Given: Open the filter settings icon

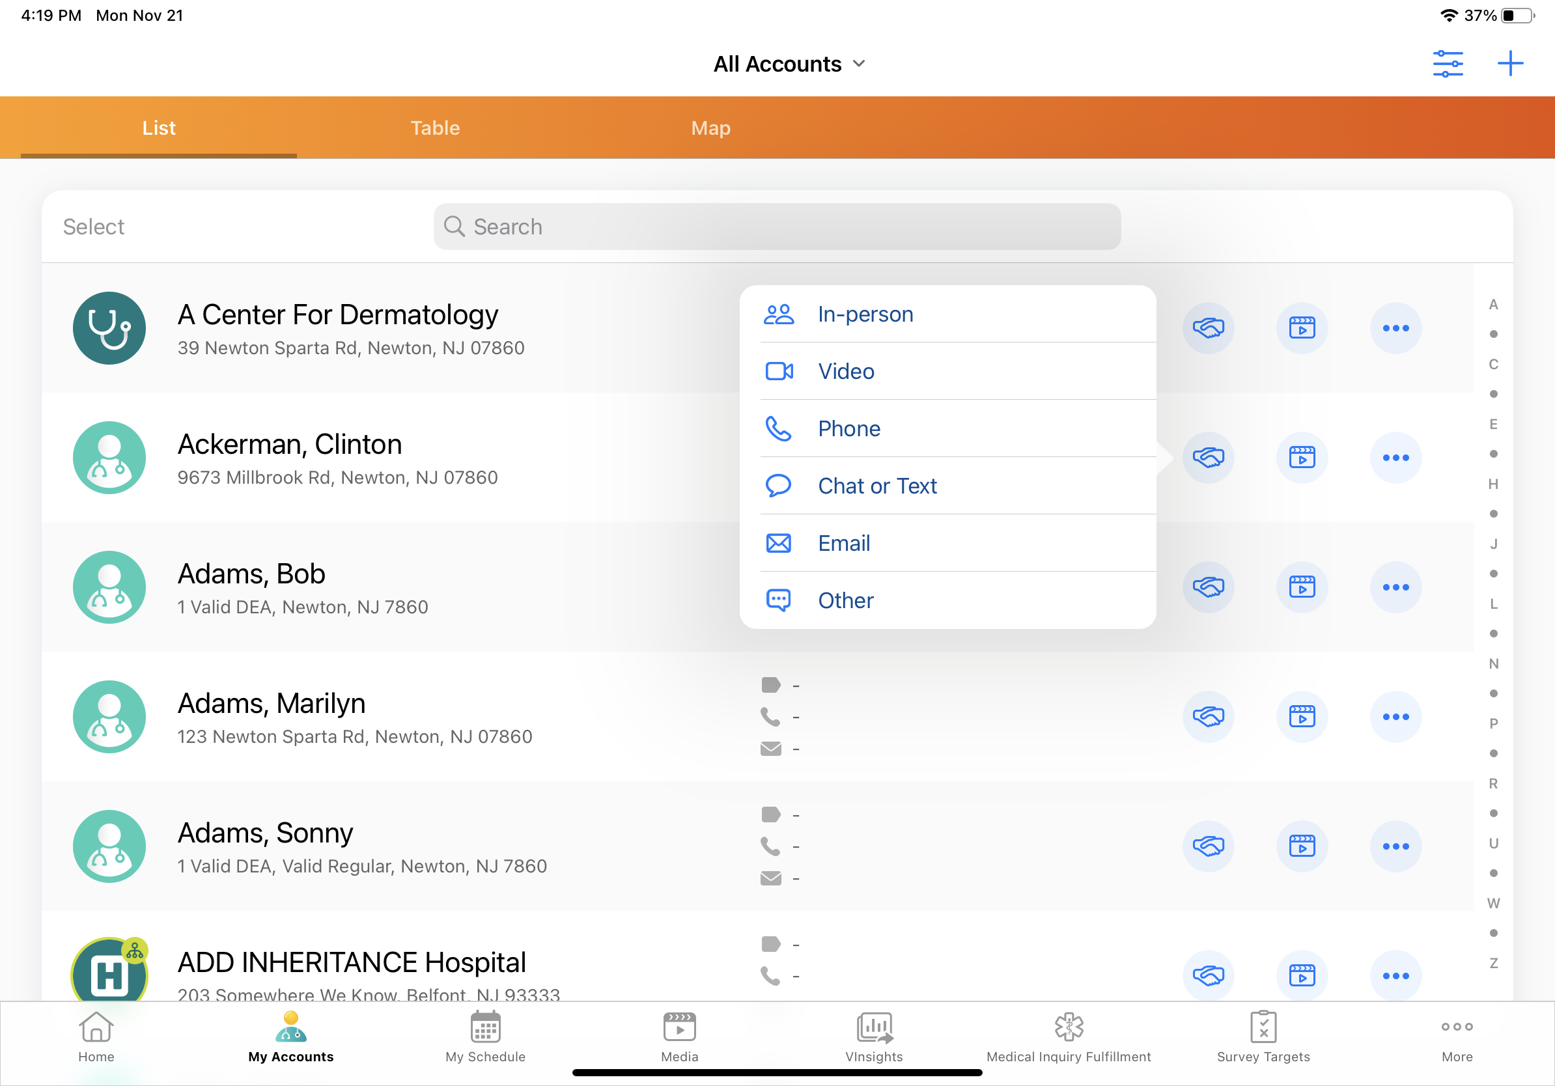Looking at the screenshot, I should (x=1448, y=64).
